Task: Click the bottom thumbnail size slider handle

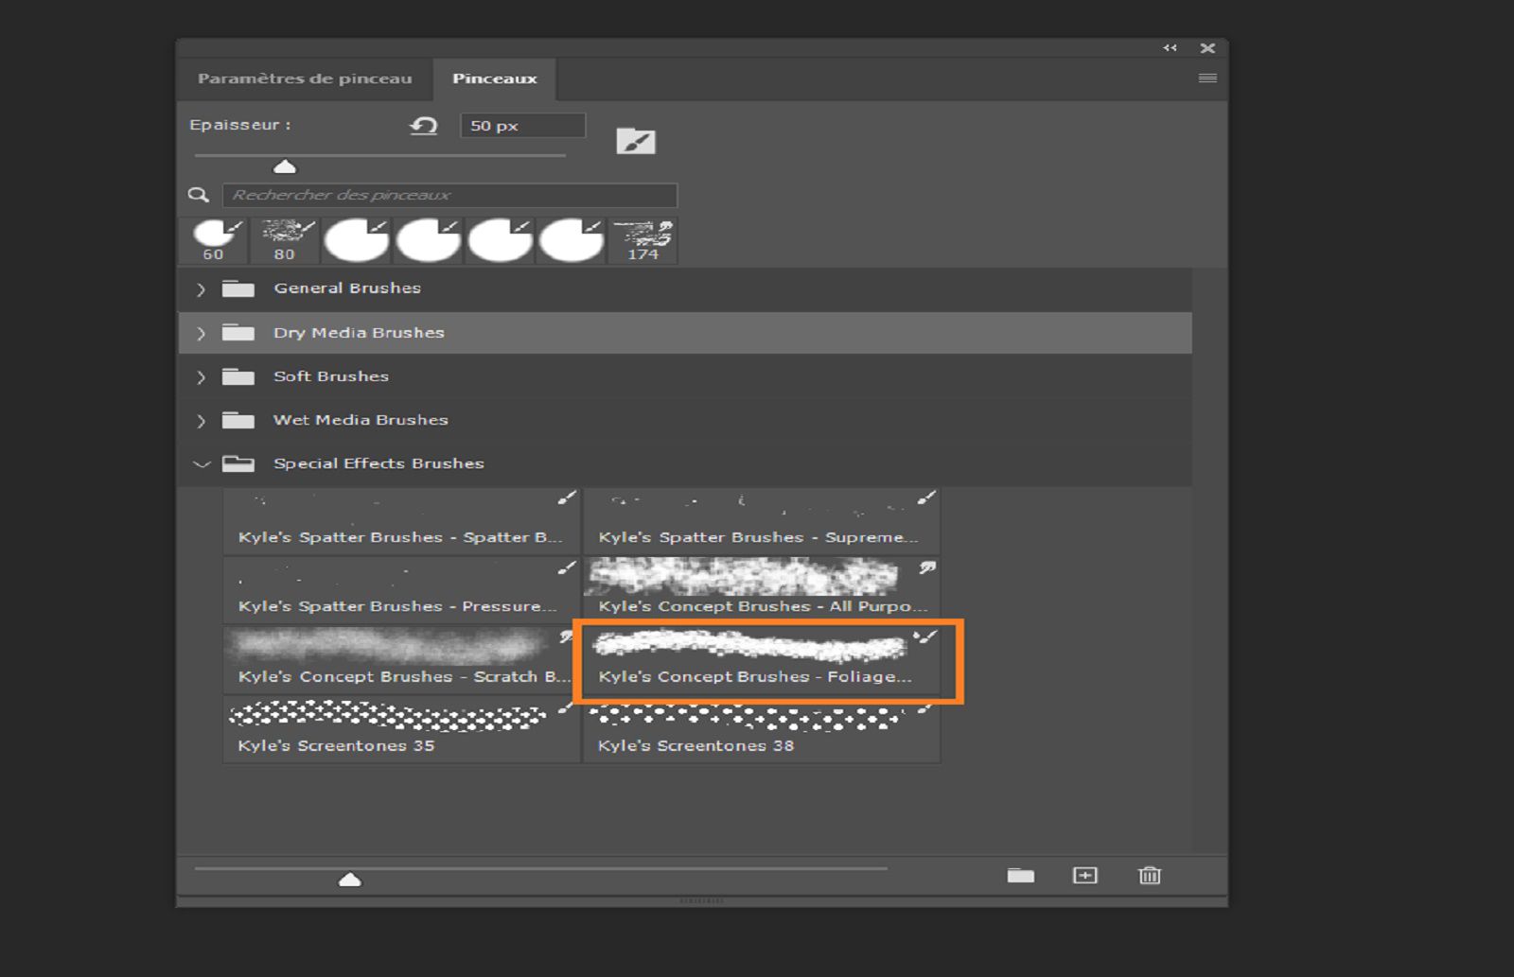Action: [350, 881]
